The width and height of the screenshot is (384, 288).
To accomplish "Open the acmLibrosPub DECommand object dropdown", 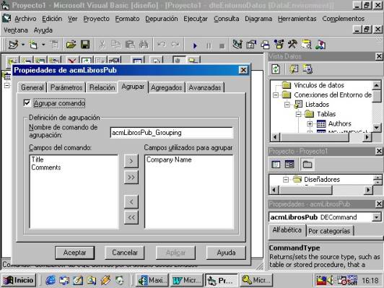I will point(377,217).
